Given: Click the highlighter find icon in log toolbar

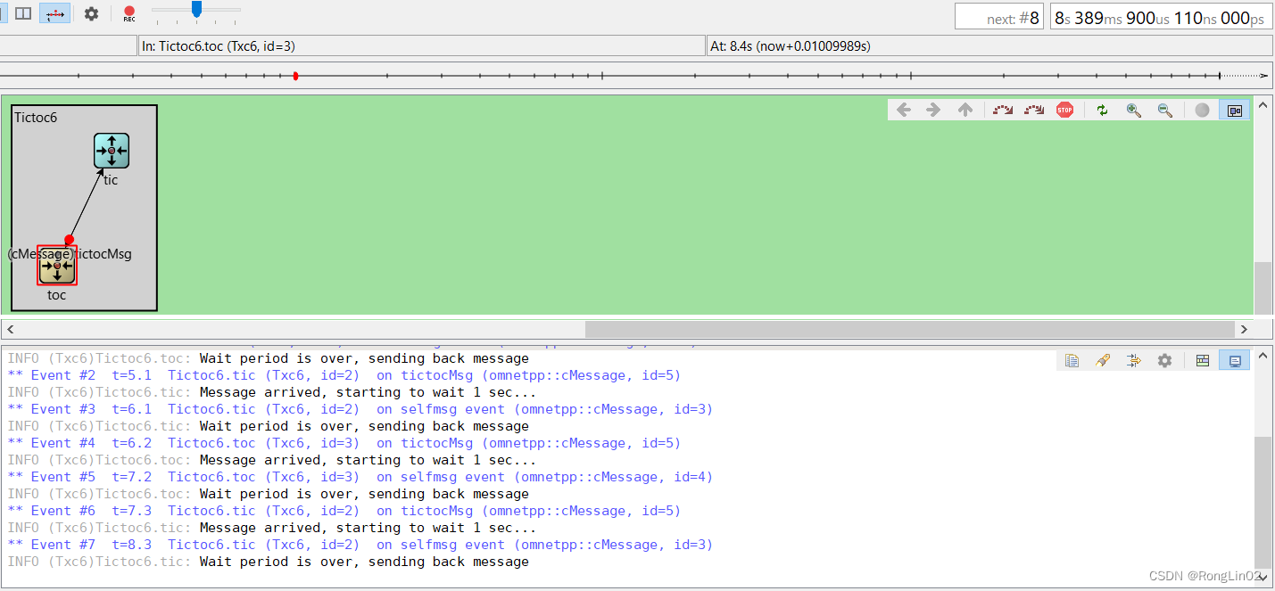Looking at the screenshot, I should pyautogui.click(x=1103, y=360).
